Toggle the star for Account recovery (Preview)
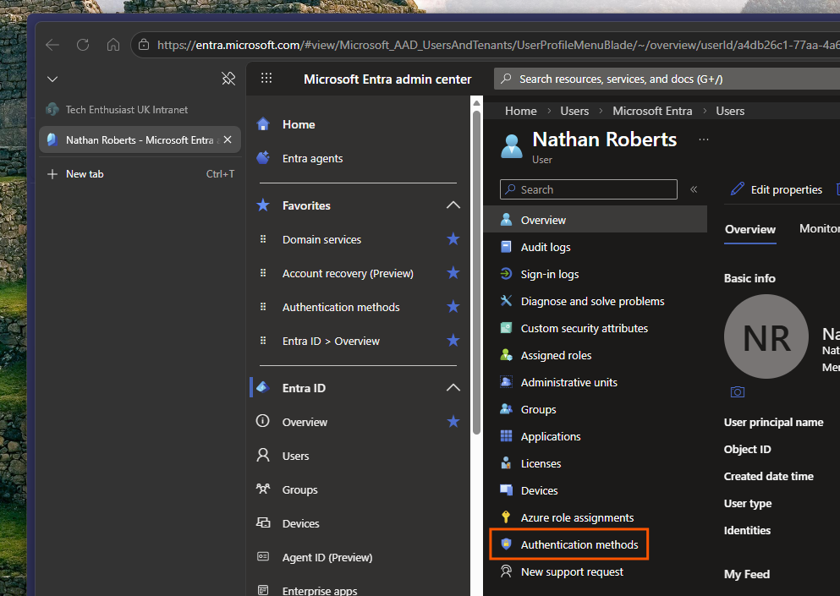The image size is (840, 596). click(x=453, y=272)
